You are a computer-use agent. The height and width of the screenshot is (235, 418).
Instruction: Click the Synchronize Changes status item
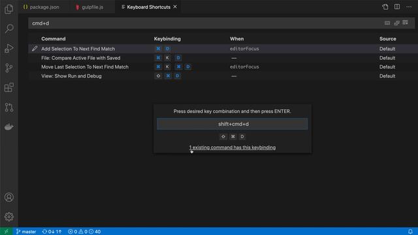[52, 231]
